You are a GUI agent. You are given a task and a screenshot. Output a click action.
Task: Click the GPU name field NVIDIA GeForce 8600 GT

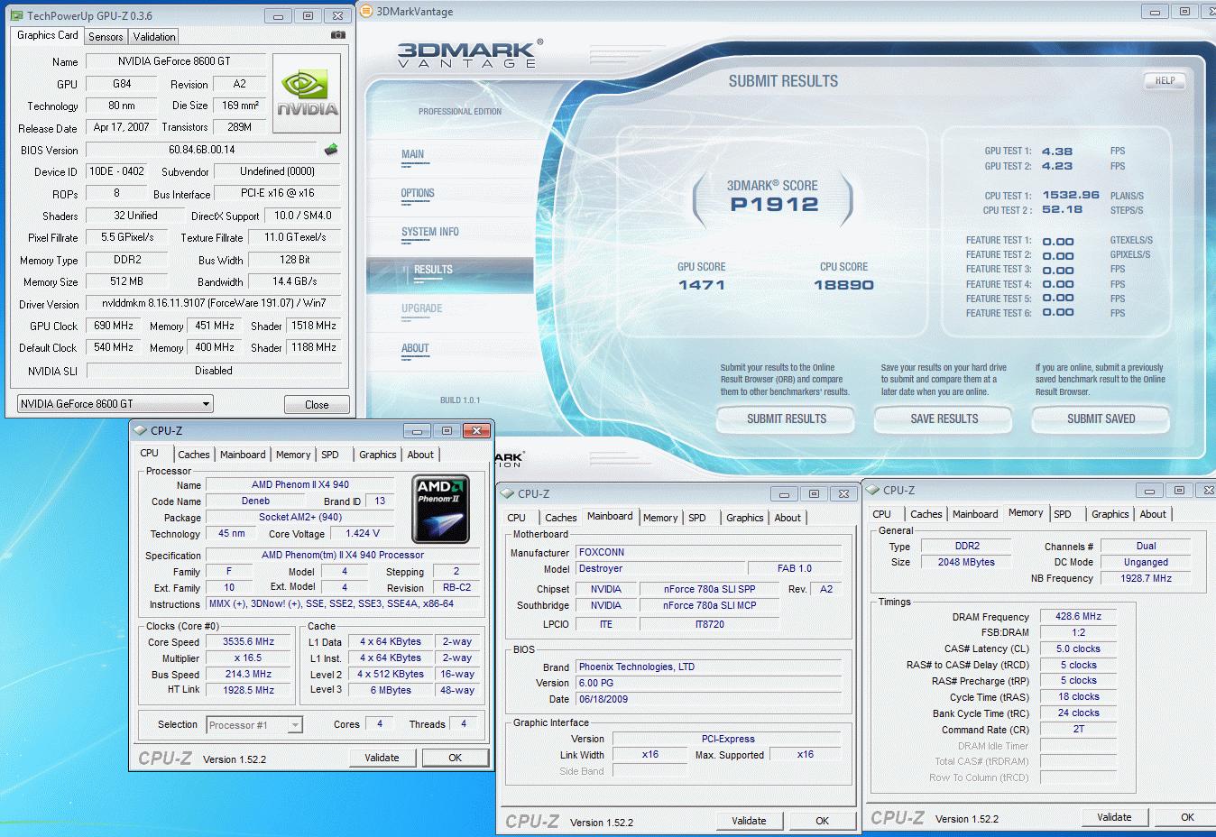[174, 61]
